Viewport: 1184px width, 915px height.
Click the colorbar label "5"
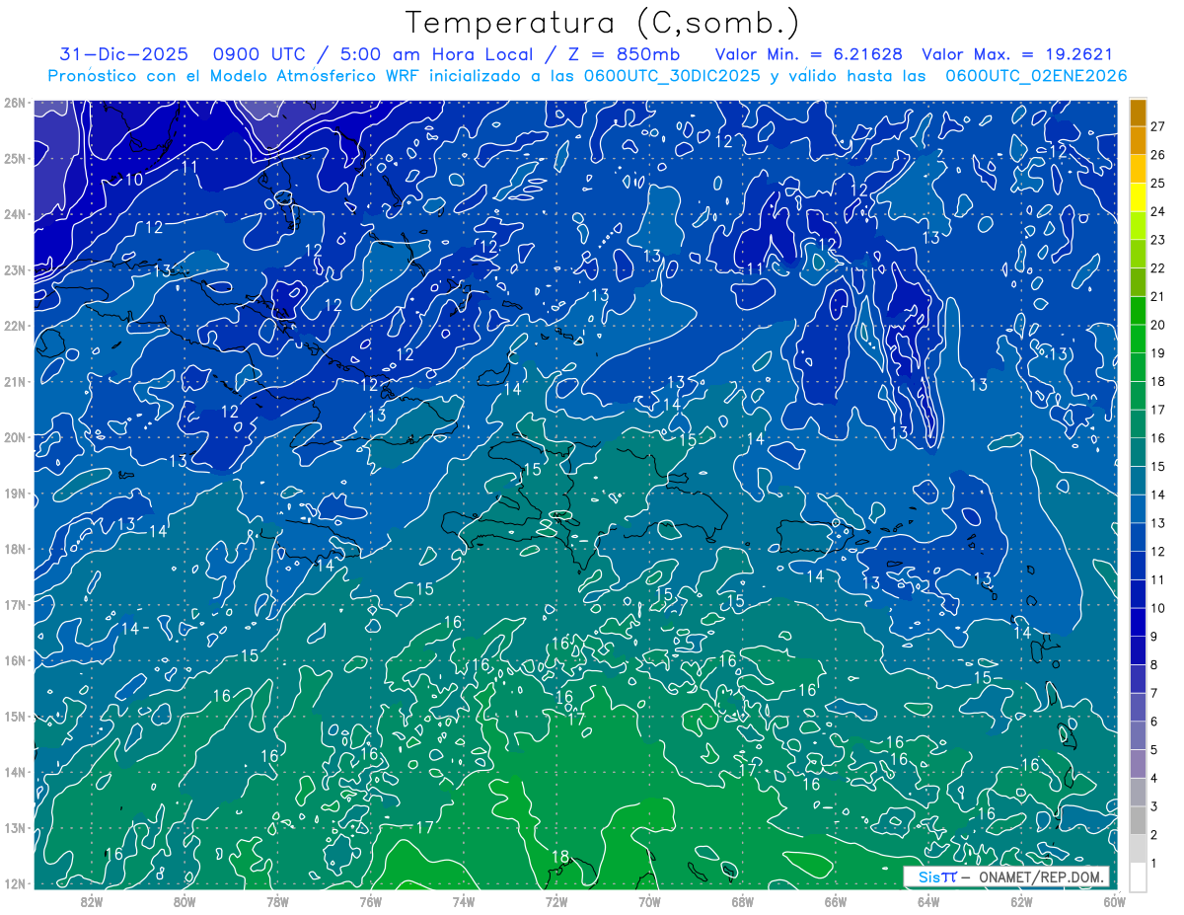coord(1155,750)
